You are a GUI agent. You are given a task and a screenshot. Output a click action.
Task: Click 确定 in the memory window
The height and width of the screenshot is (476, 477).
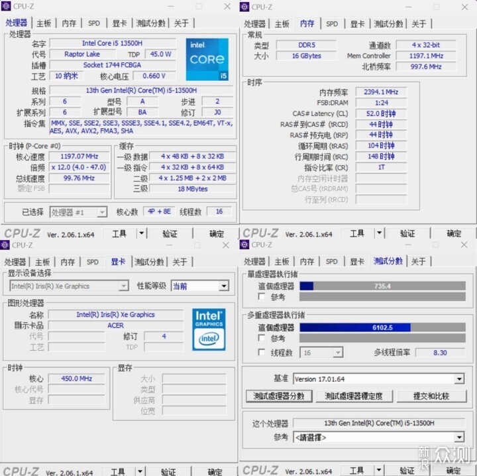[x=454, y=233]
